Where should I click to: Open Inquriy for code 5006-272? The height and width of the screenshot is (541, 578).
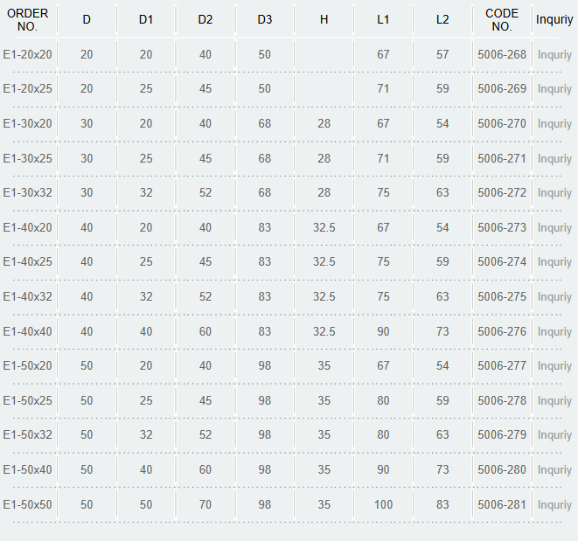click(x=554, y=193)
